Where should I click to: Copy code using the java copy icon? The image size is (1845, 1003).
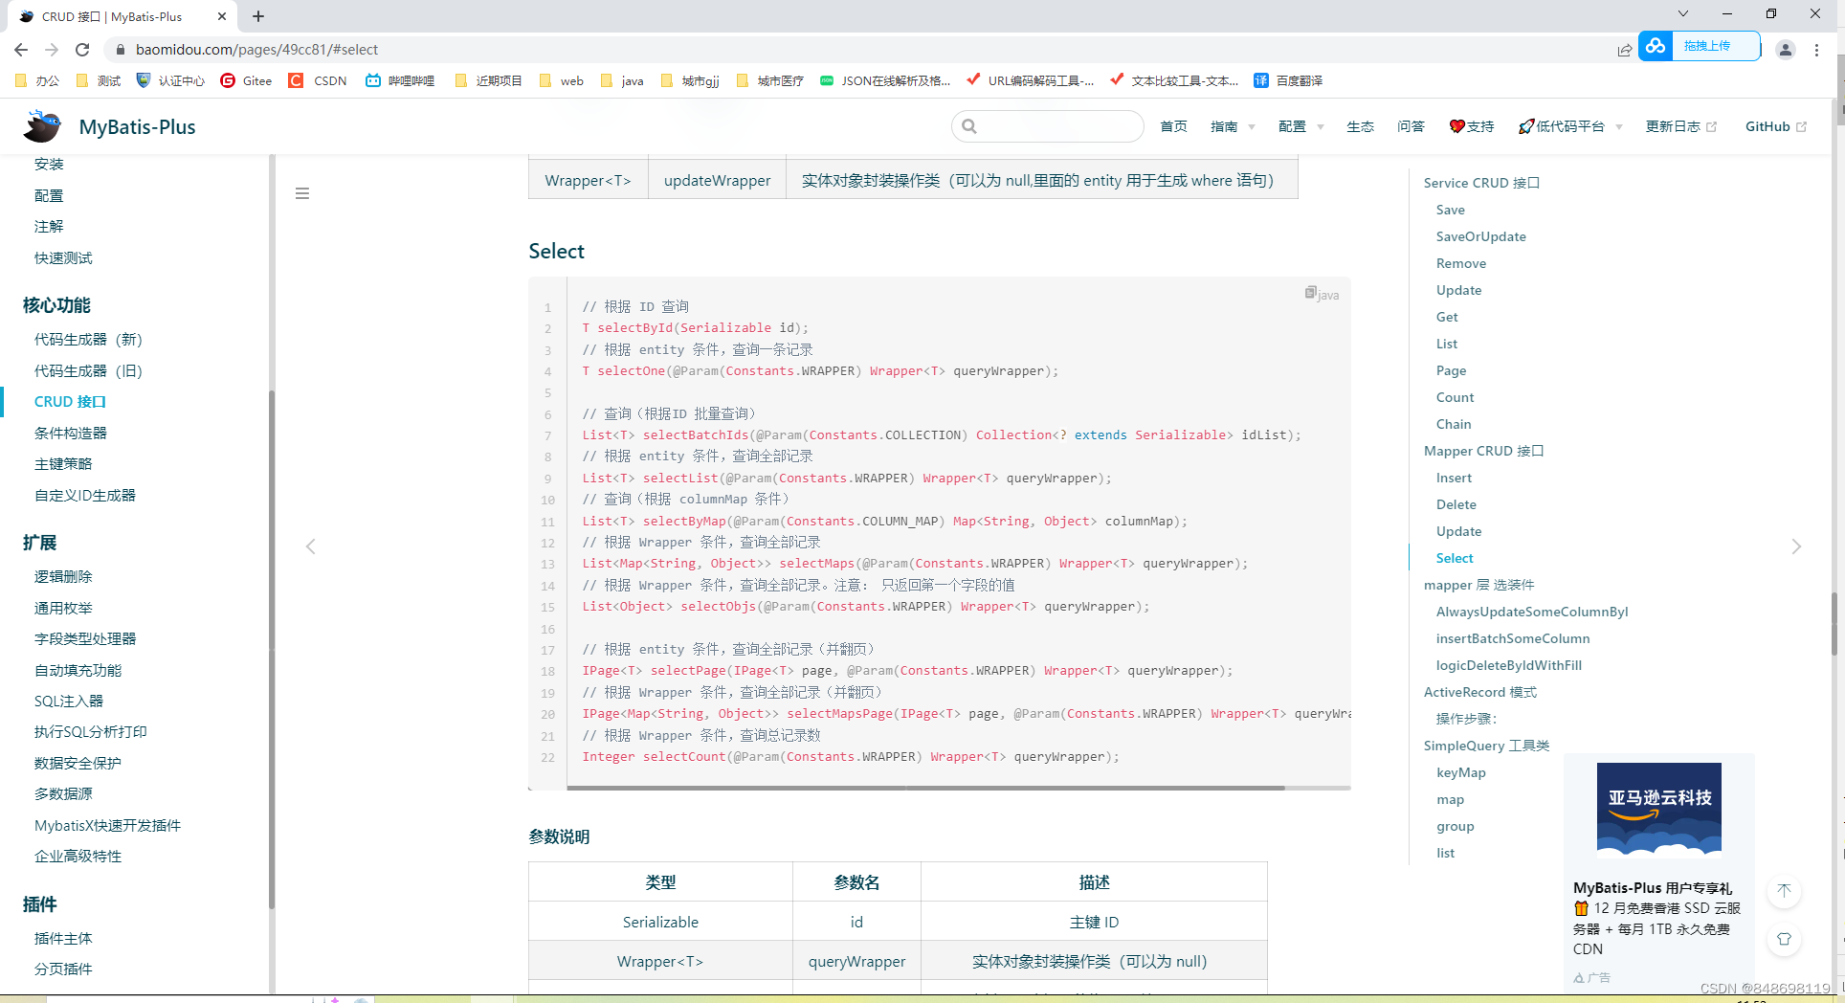(x=1310, y=293)
